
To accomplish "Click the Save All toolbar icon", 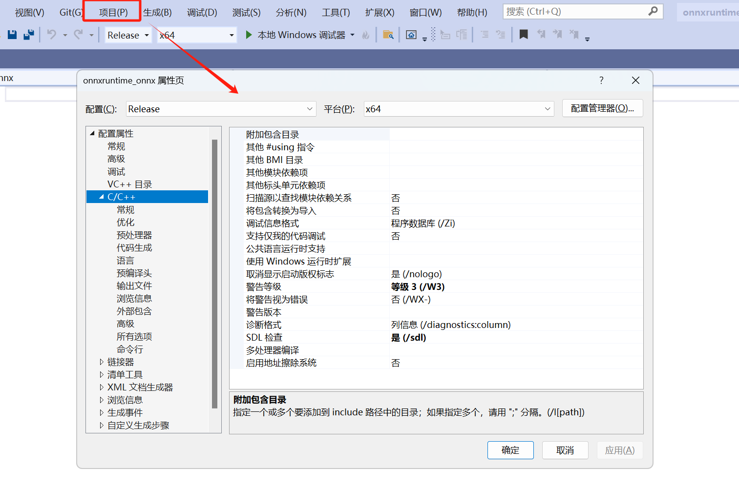I will pos(29,35).
